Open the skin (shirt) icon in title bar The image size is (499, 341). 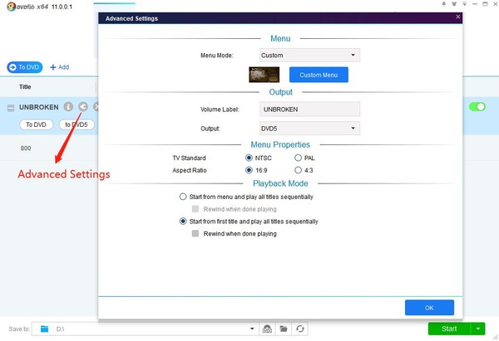[454, 4]
